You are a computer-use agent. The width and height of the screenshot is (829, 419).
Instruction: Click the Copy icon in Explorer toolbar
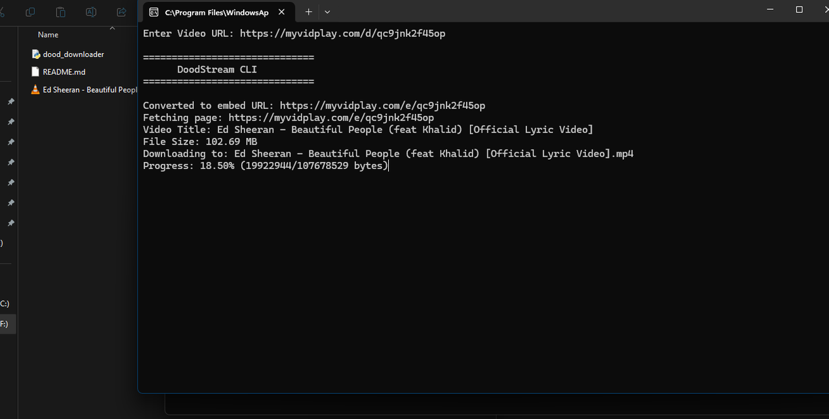coord(30,12)
